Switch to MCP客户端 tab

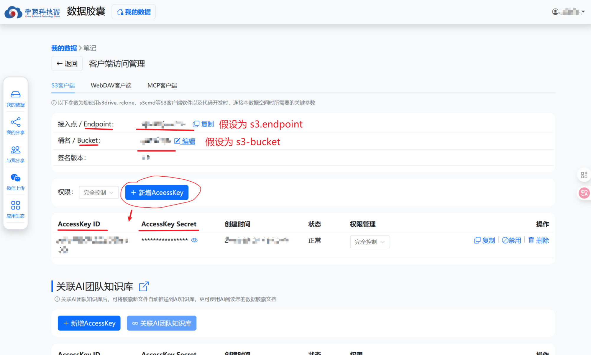(x=162, y=86)
